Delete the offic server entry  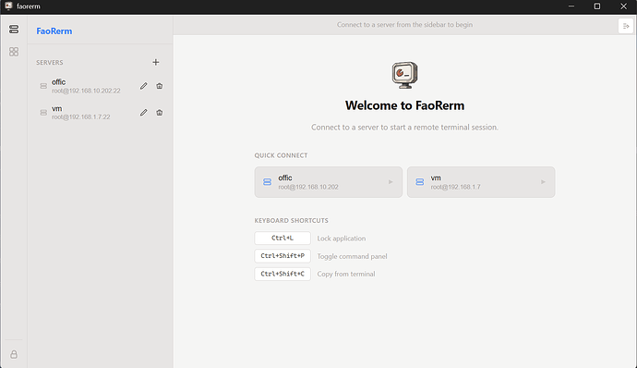(x=159, y=86)
